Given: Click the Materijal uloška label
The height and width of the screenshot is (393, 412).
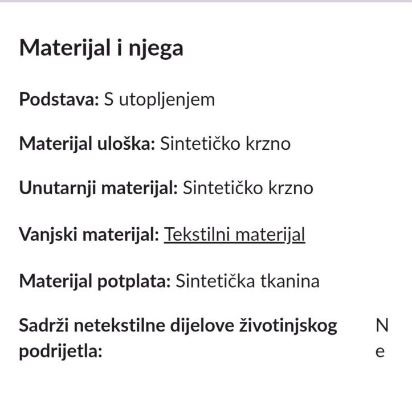Looking at the screenshot, I should point(87,144).
